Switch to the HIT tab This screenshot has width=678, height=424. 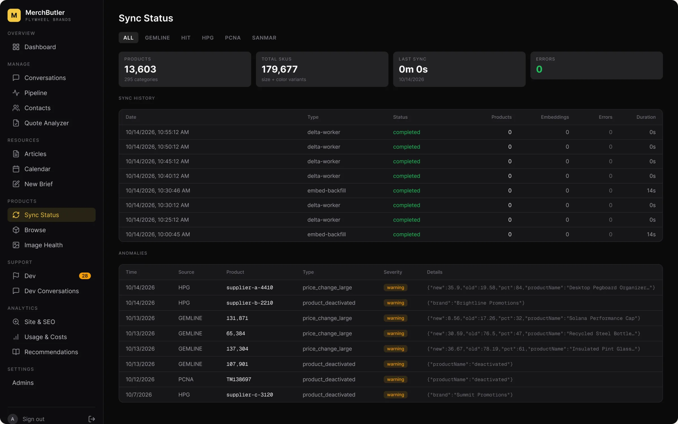[186, 38]
